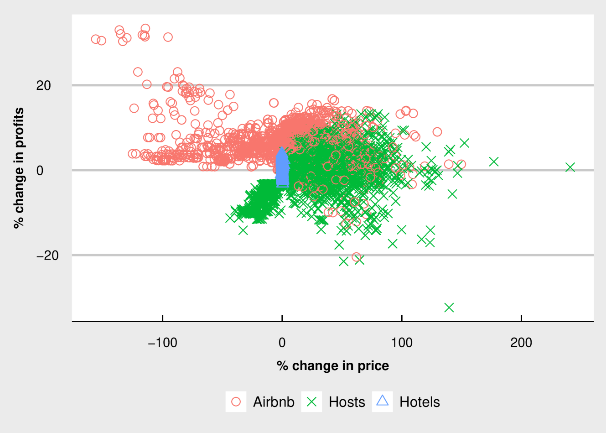Click the 200 tick label on x-axis
This screenshot has width=606, height=433.
521,343
